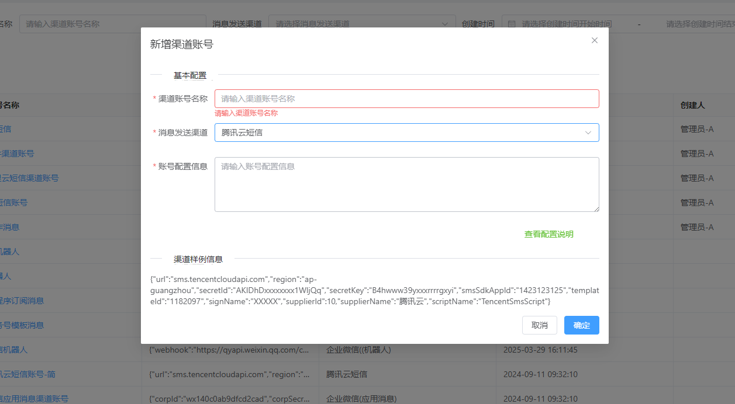
Task: Click the arrow of the top 消息发送渠道 filter
Action: [446, 24]
